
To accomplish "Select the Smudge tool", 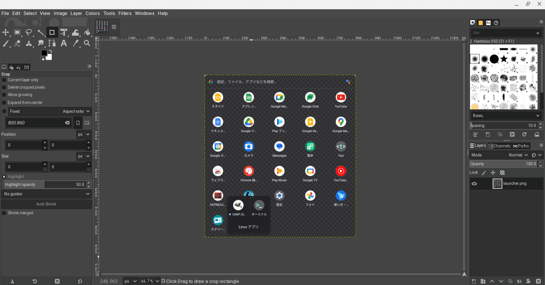I will coord(40,43).
